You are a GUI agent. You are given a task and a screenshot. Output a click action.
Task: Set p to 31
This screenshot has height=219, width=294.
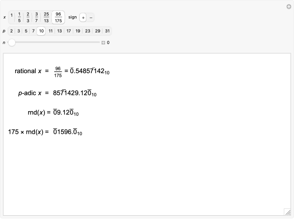[x=107, y=31]
